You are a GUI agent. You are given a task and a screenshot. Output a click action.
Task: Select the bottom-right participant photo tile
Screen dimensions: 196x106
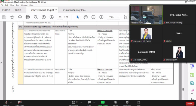pos(179,52)
